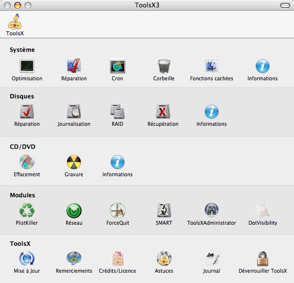The height and width of the screenshot is (283, 294).
Task: Open the ForceQuit module
Action: (x=118, y=211)
